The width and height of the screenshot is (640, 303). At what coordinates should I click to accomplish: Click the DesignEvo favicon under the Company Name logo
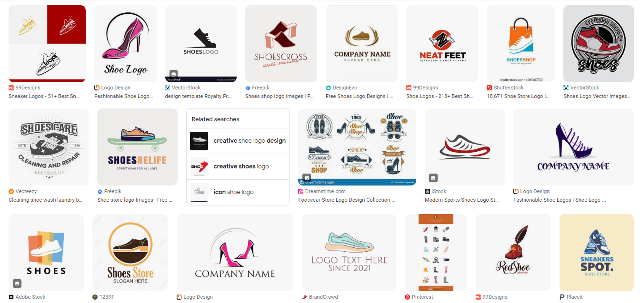[328, 88]
